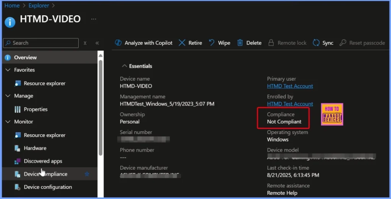Click inside the sidebar Search field

click(41, 43)
